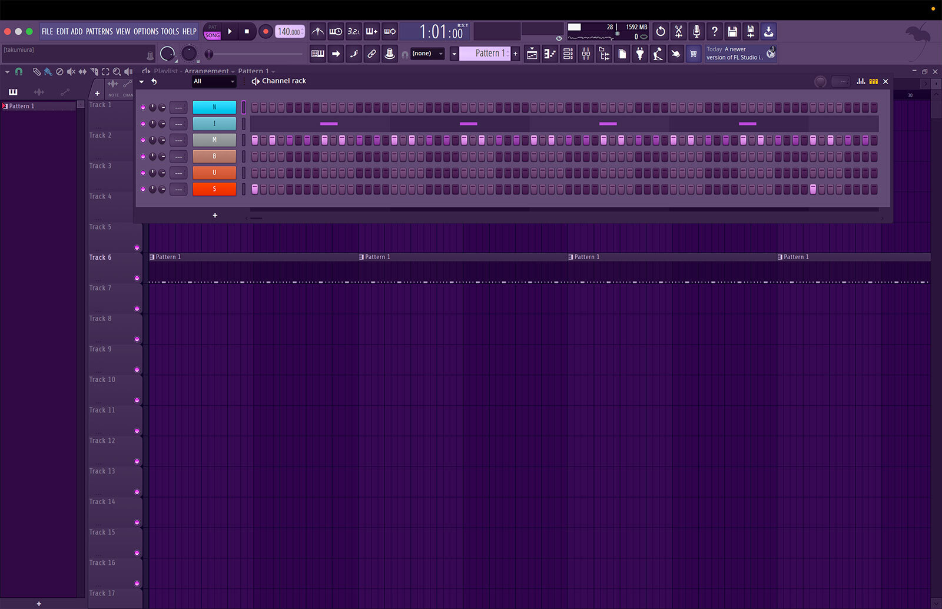942x609 pixels.
Task: Click the main pitch slider handle
Action: (x=208, y=54)
